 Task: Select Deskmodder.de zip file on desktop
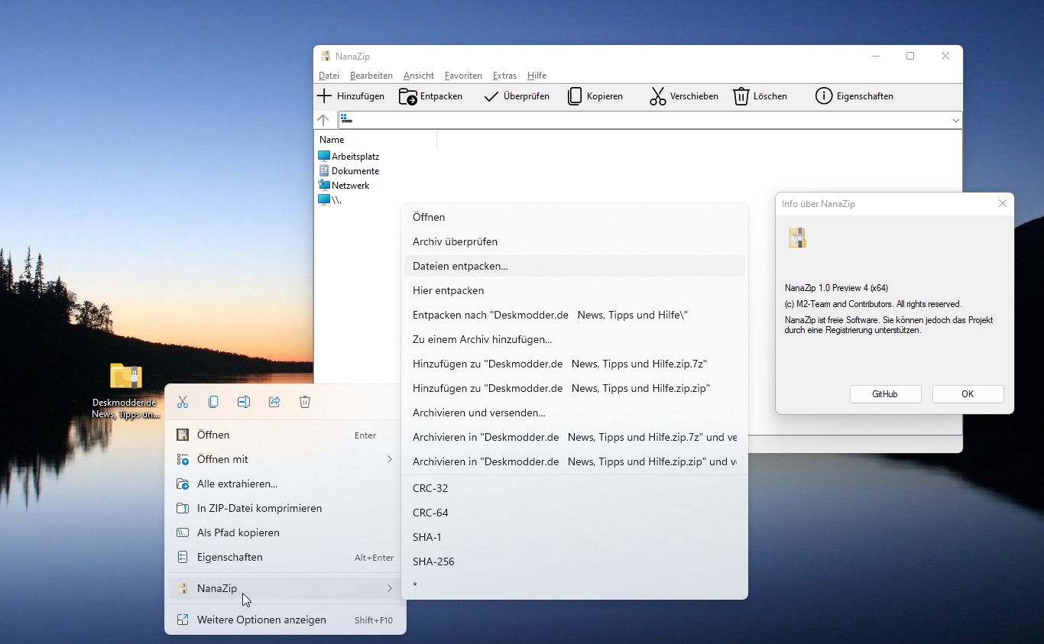click(126, 390)
